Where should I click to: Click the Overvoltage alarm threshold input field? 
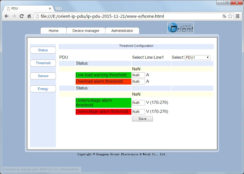click(x=138, y=112)
